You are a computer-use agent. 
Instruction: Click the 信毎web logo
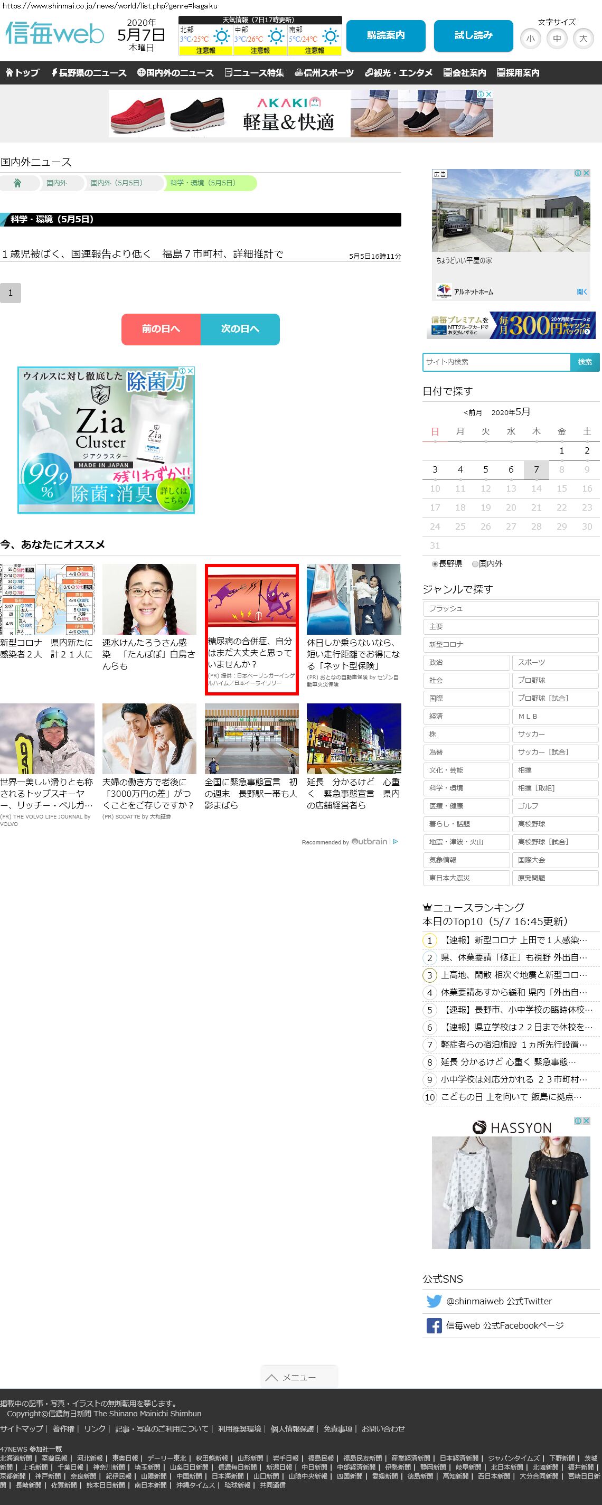coord(54,34)
